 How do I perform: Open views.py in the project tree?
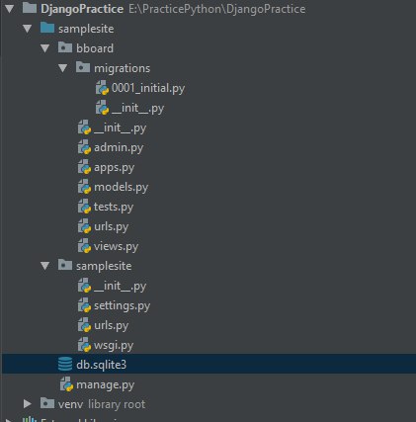point(116,246)
